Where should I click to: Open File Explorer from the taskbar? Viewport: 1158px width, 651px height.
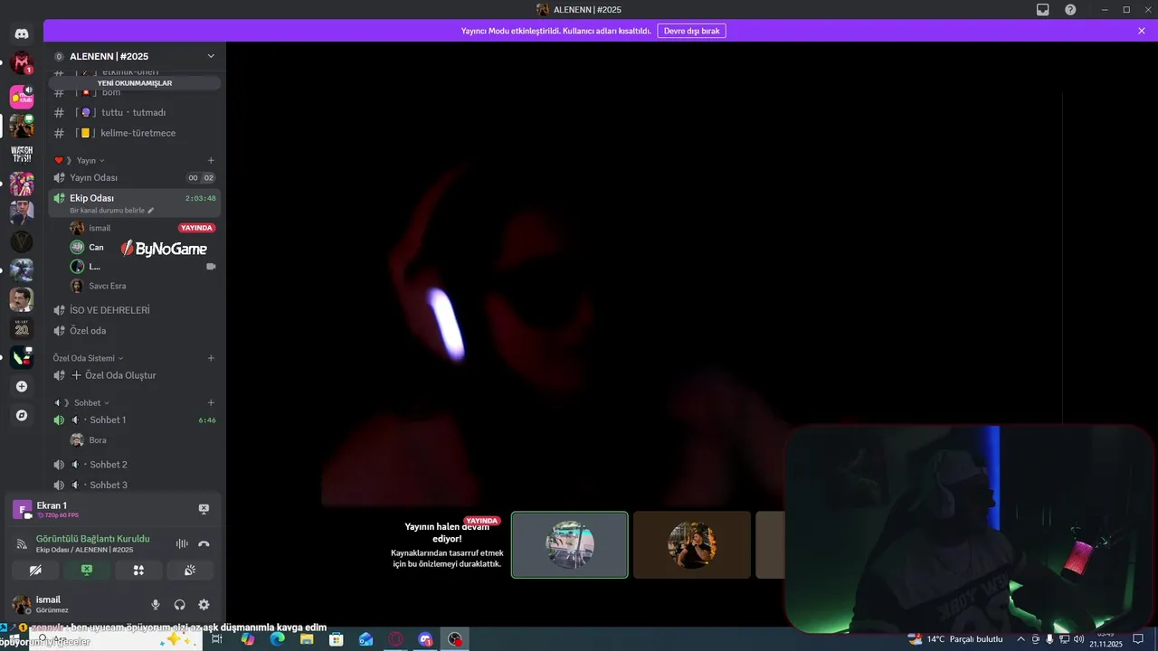pyautogui.click(x=307, y=639)
